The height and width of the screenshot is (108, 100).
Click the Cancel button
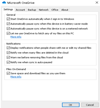tap(90, 105)
